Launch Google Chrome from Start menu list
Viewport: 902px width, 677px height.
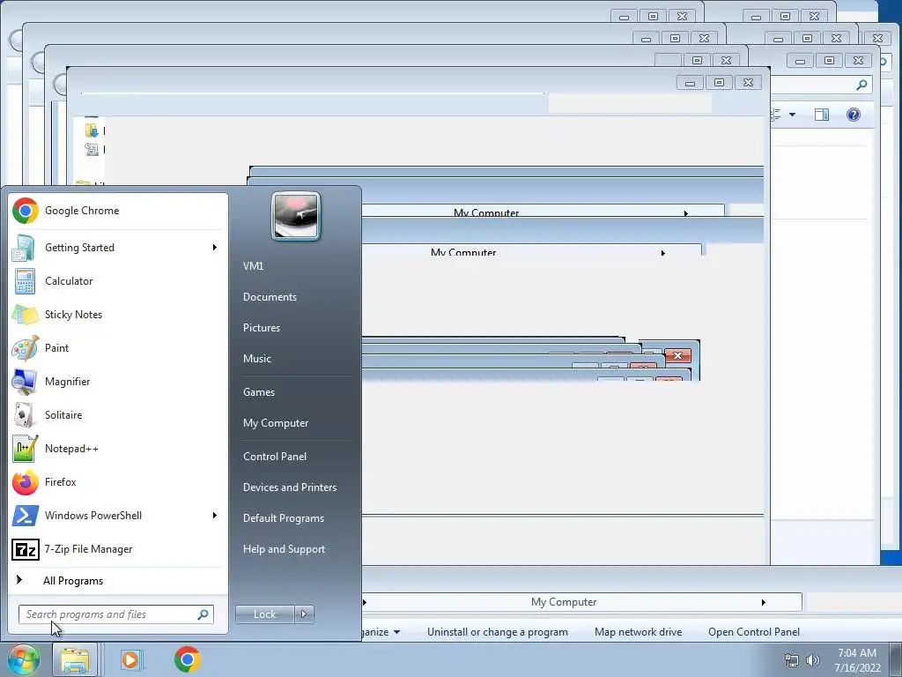tap(118, 211)
